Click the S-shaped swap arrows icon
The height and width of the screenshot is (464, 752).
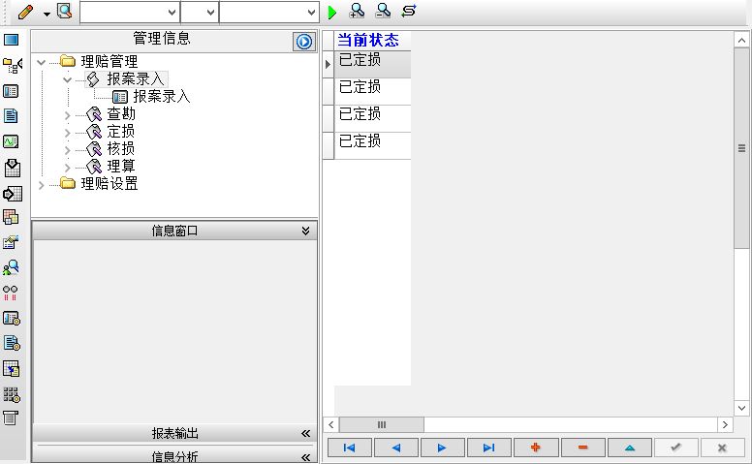(x=409, y=11)
